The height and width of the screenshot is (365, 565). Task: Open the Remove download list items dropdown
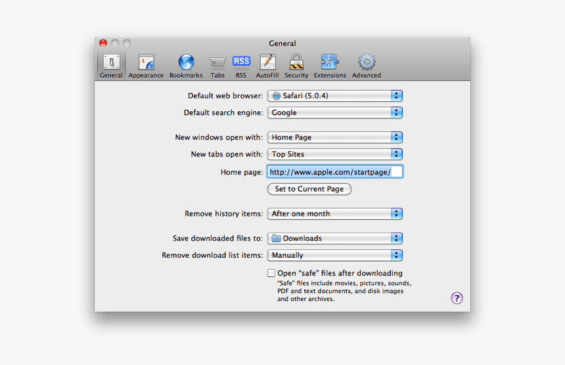coord(335,255)
